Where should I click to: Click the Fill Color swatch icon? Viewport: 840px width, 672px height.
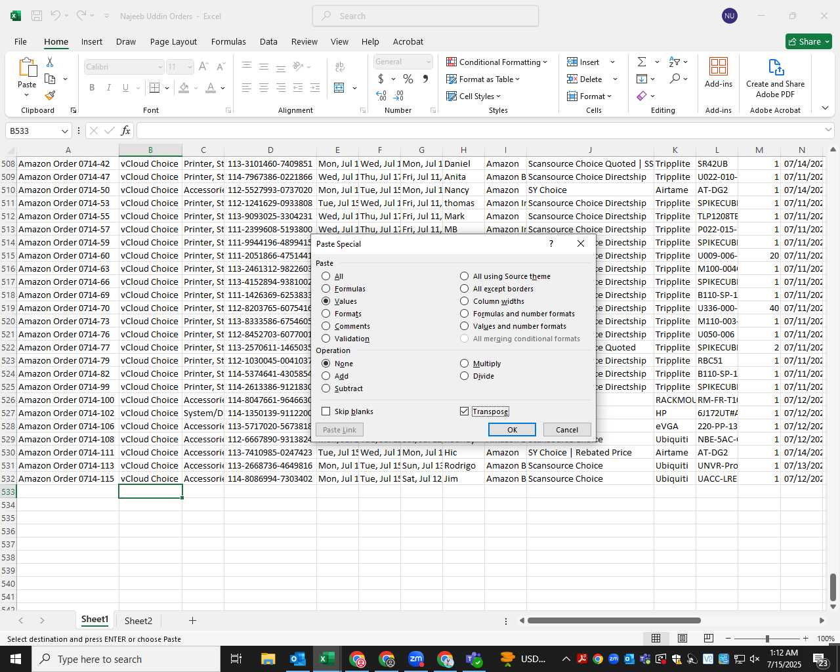(x=184, y=87)
